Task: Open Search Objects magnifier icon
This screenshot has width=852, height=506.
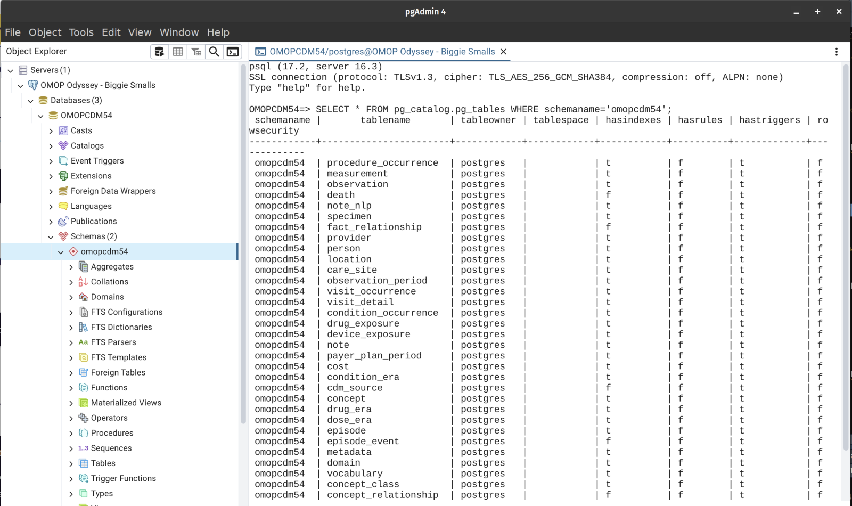Action: (x=214, y=52)
